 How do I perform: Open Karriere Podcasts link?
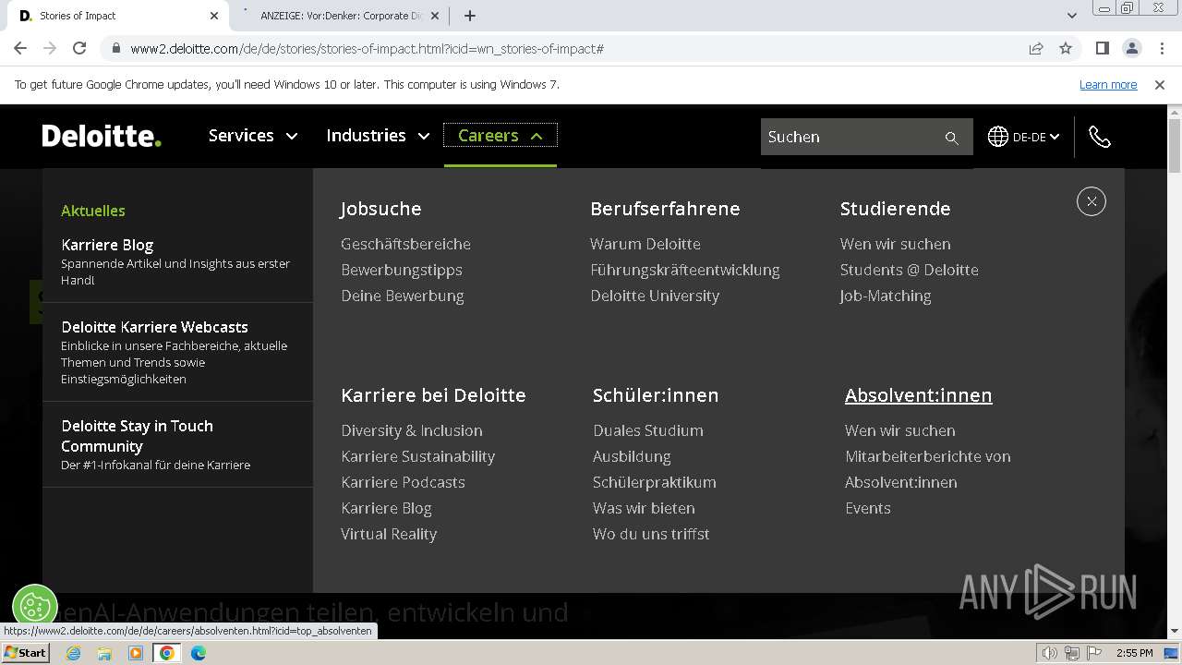403,482
